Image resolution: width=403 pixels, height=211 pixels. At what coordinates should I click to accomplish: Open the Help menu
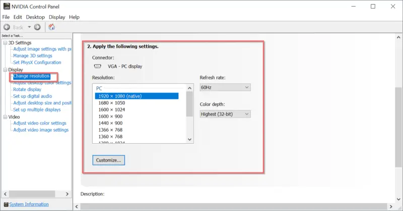point(74,17)
